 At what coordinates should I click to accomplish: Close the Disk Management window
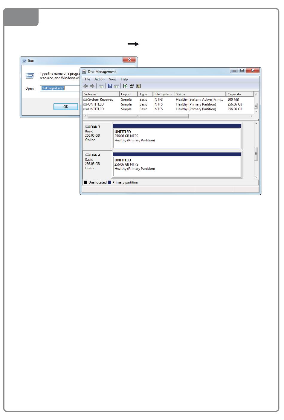[253, 71]
